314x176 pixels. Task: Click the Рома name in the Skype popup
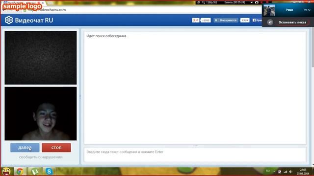[289, 10]
